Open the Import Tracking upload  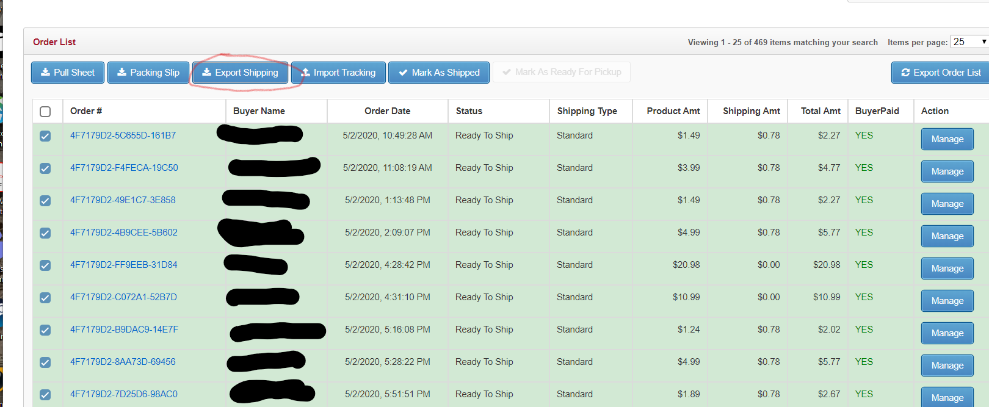click(x=338, y=73)
